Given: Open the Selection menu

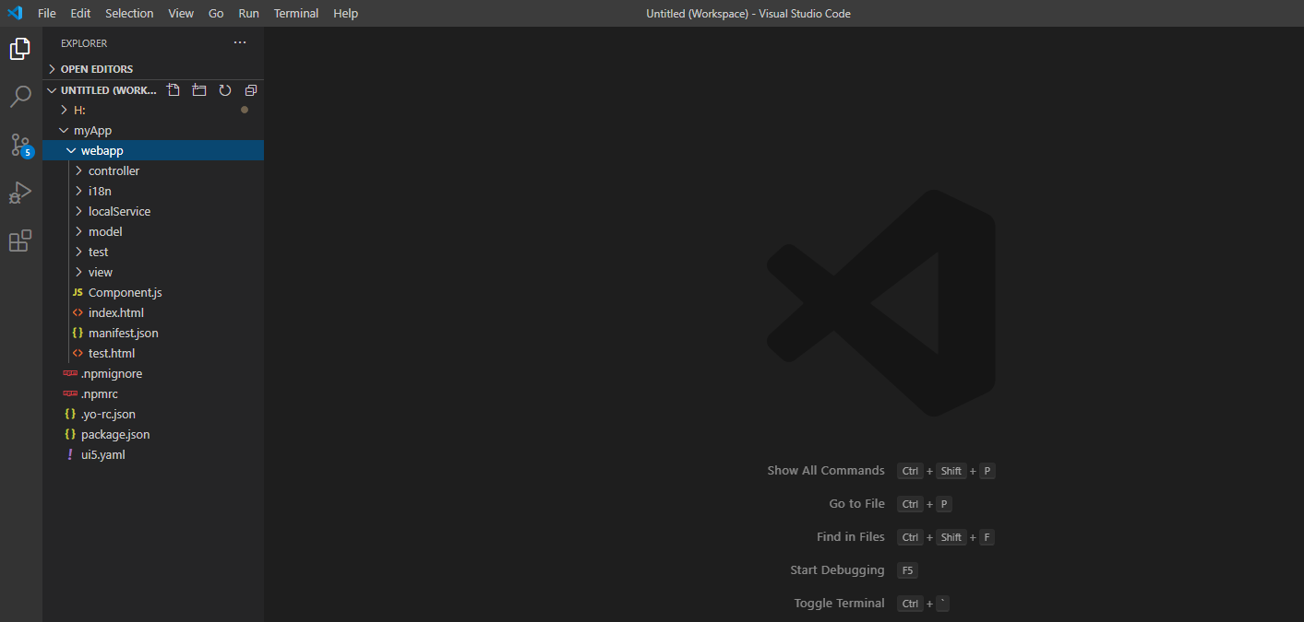Looking at the screenshot, I should [129, 13].
